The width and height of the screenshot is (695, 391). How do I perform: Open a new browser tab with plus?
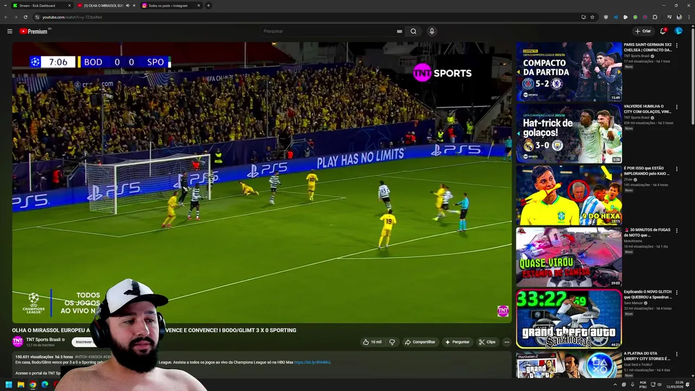208,5
